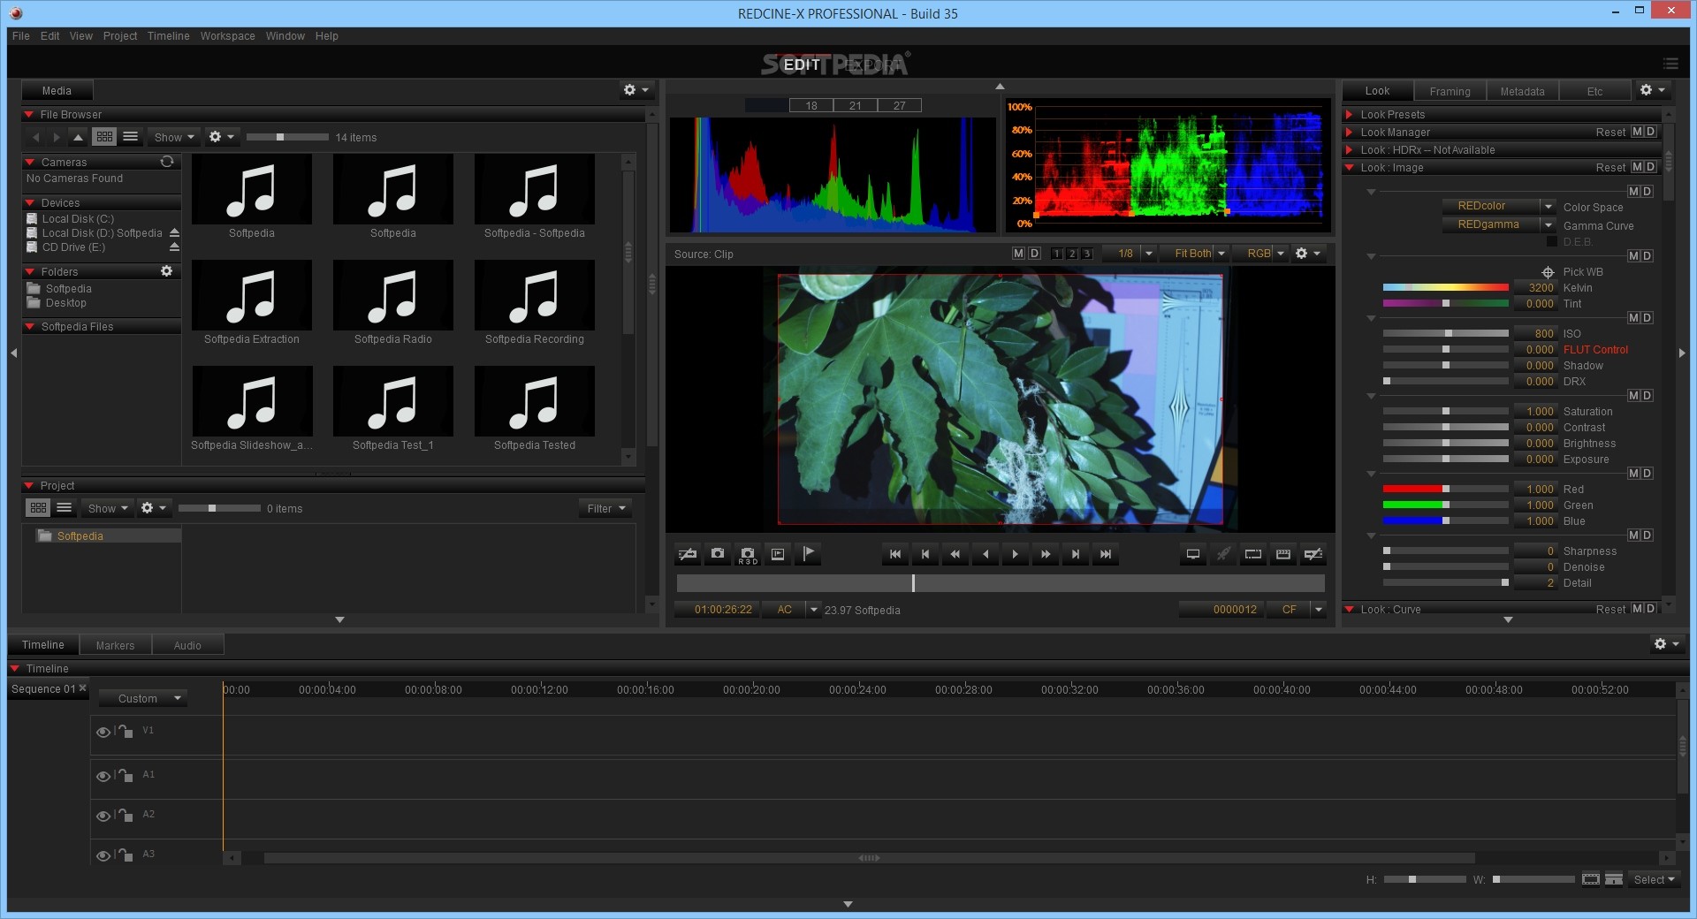Eject Local Disk (D:) Softpedia
This screenshot has width=1697, height=919.
[174, 233]
